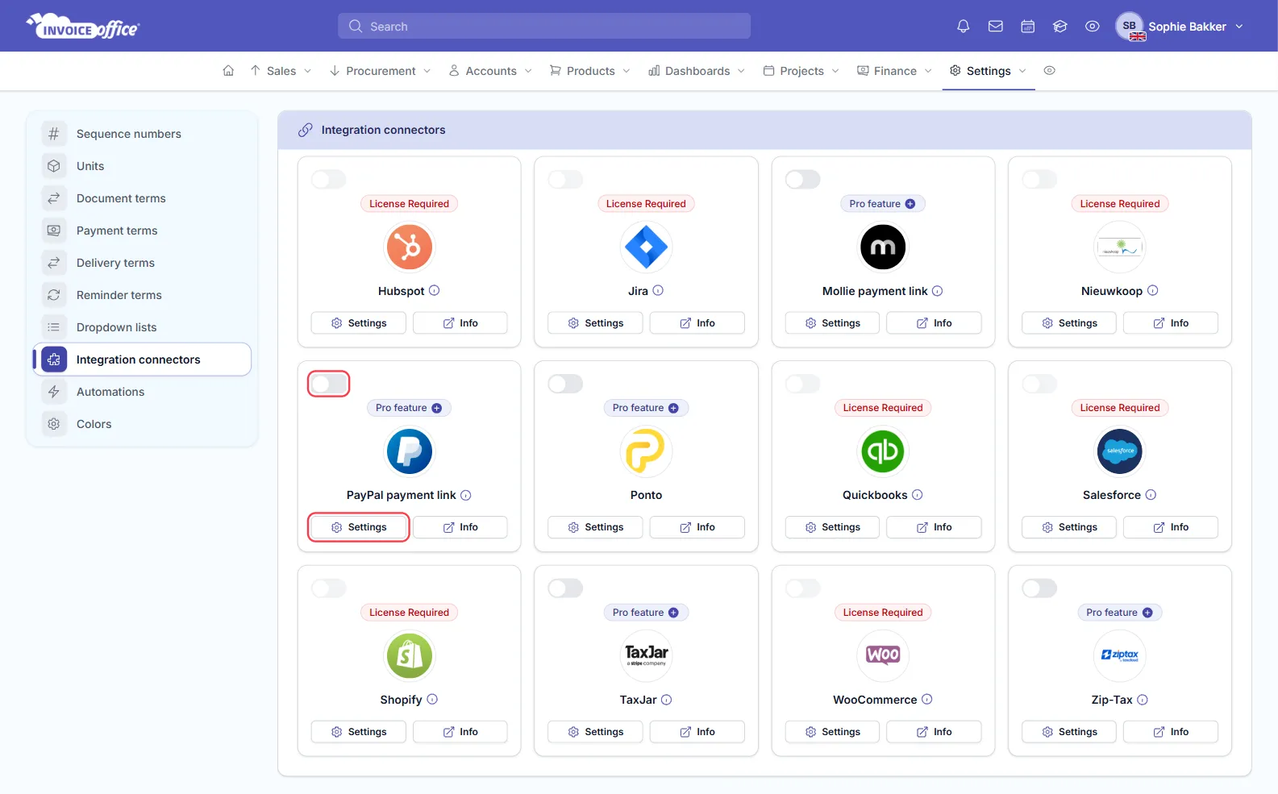Image resolution: width=1278 pixels, height=794 pixels.
Task: Go to home via the house icon
Action: (x=228, y=71)
